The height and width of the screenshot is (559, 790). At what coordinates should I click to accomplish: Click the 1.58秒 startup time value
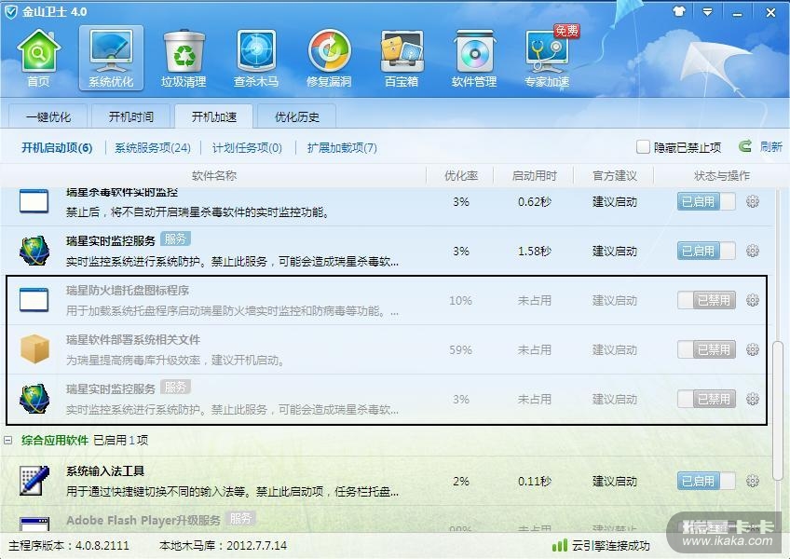coord(534,252)
